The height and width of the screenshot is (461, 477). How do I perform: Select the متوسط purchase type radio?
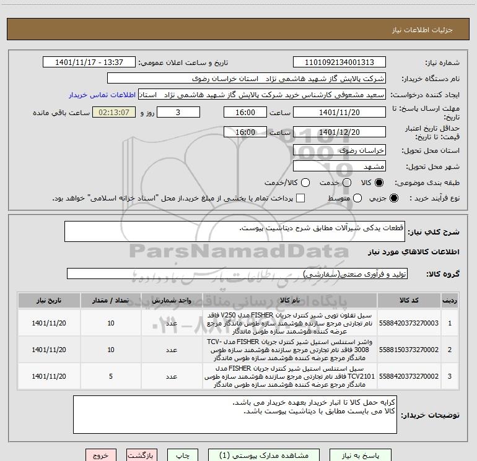pos(357,198)
